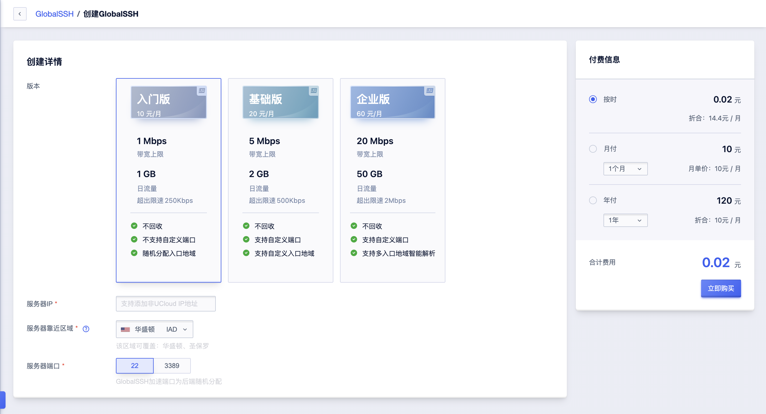Image resolution: width=766 pixels, height=414 pixels.
Task: Click the back arrow beside the breadcrumb
Action: (x=20, y=14)
